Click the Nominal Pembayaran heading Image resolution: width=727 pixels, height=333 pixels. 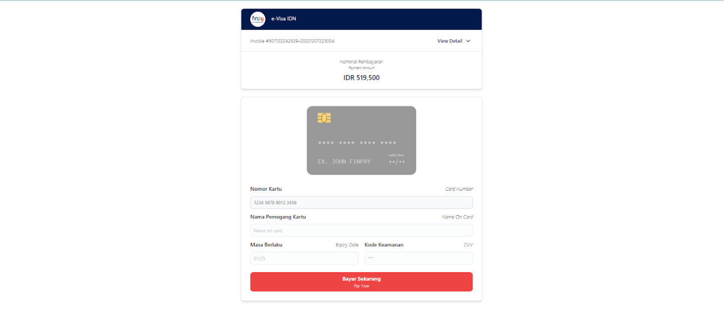361,62
